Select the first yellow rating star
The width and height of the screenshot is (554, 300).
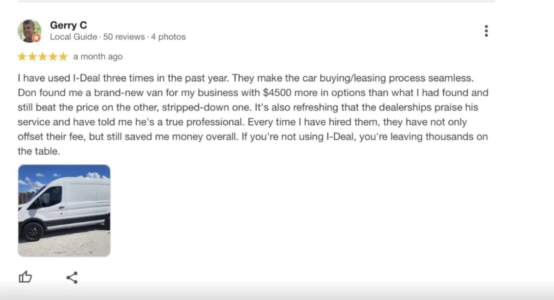tap(22, 57)
